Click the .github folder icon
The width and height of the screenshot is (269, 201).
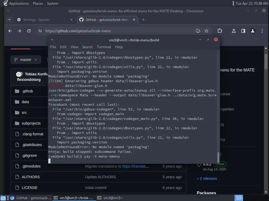click(17, 91)
